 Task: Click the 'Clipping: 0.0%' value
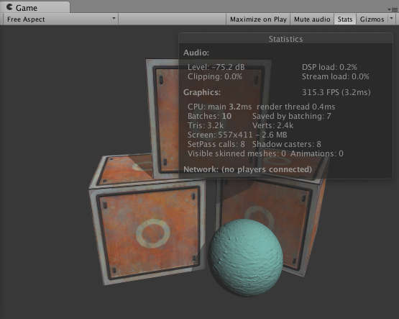coord(214,76)
